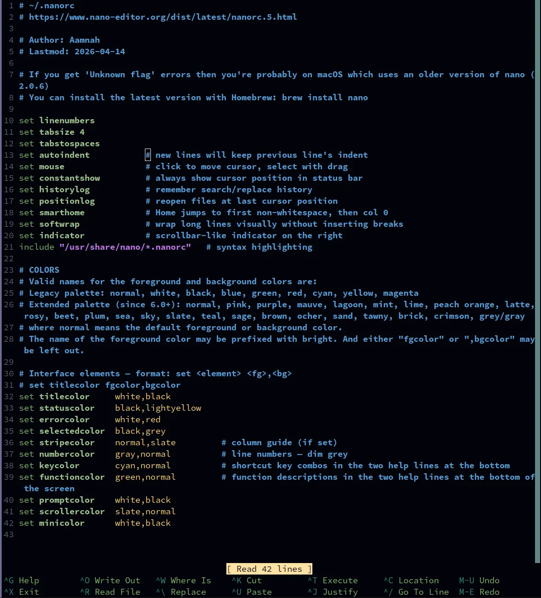Click 'mouse' option on line 14
The width and height of the screenshot is (541, 598).
click(52, 167)
